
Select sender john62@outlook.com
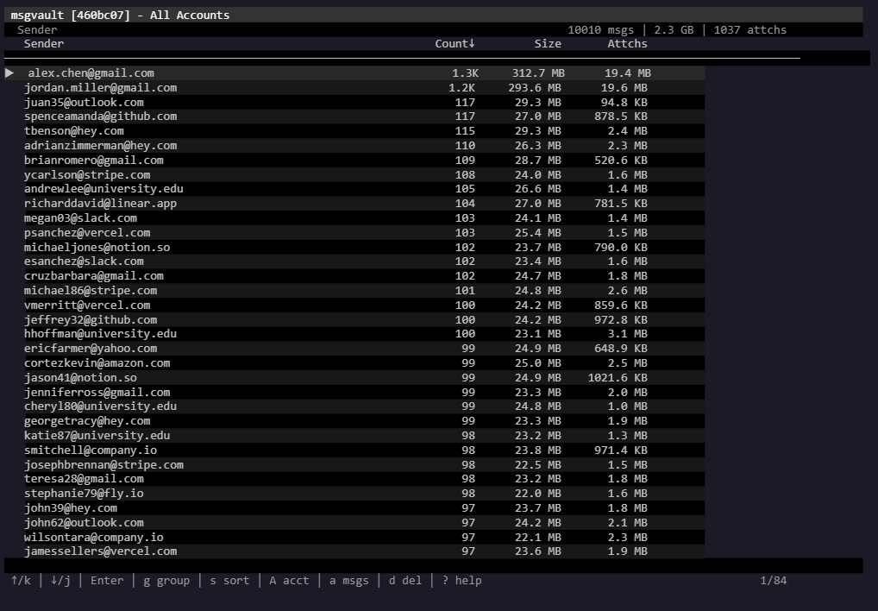(x=354, y=522)
